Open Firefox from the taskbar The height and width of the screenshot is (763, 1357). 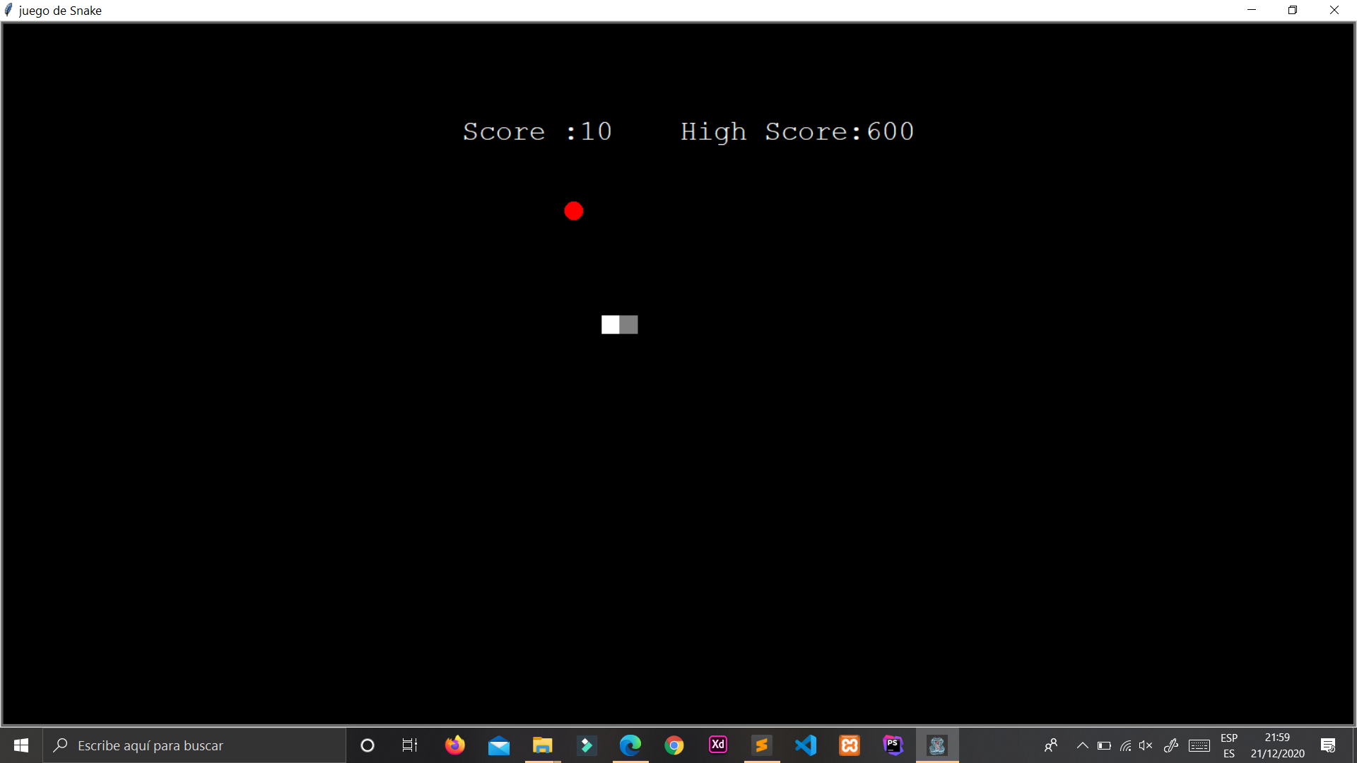455,745
